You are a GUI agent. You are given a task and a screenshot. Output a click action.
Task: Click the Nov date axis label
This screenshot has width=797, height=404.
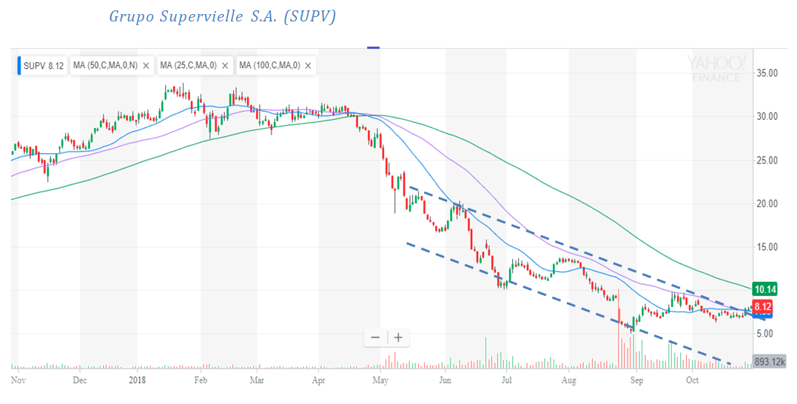[19, 380]
